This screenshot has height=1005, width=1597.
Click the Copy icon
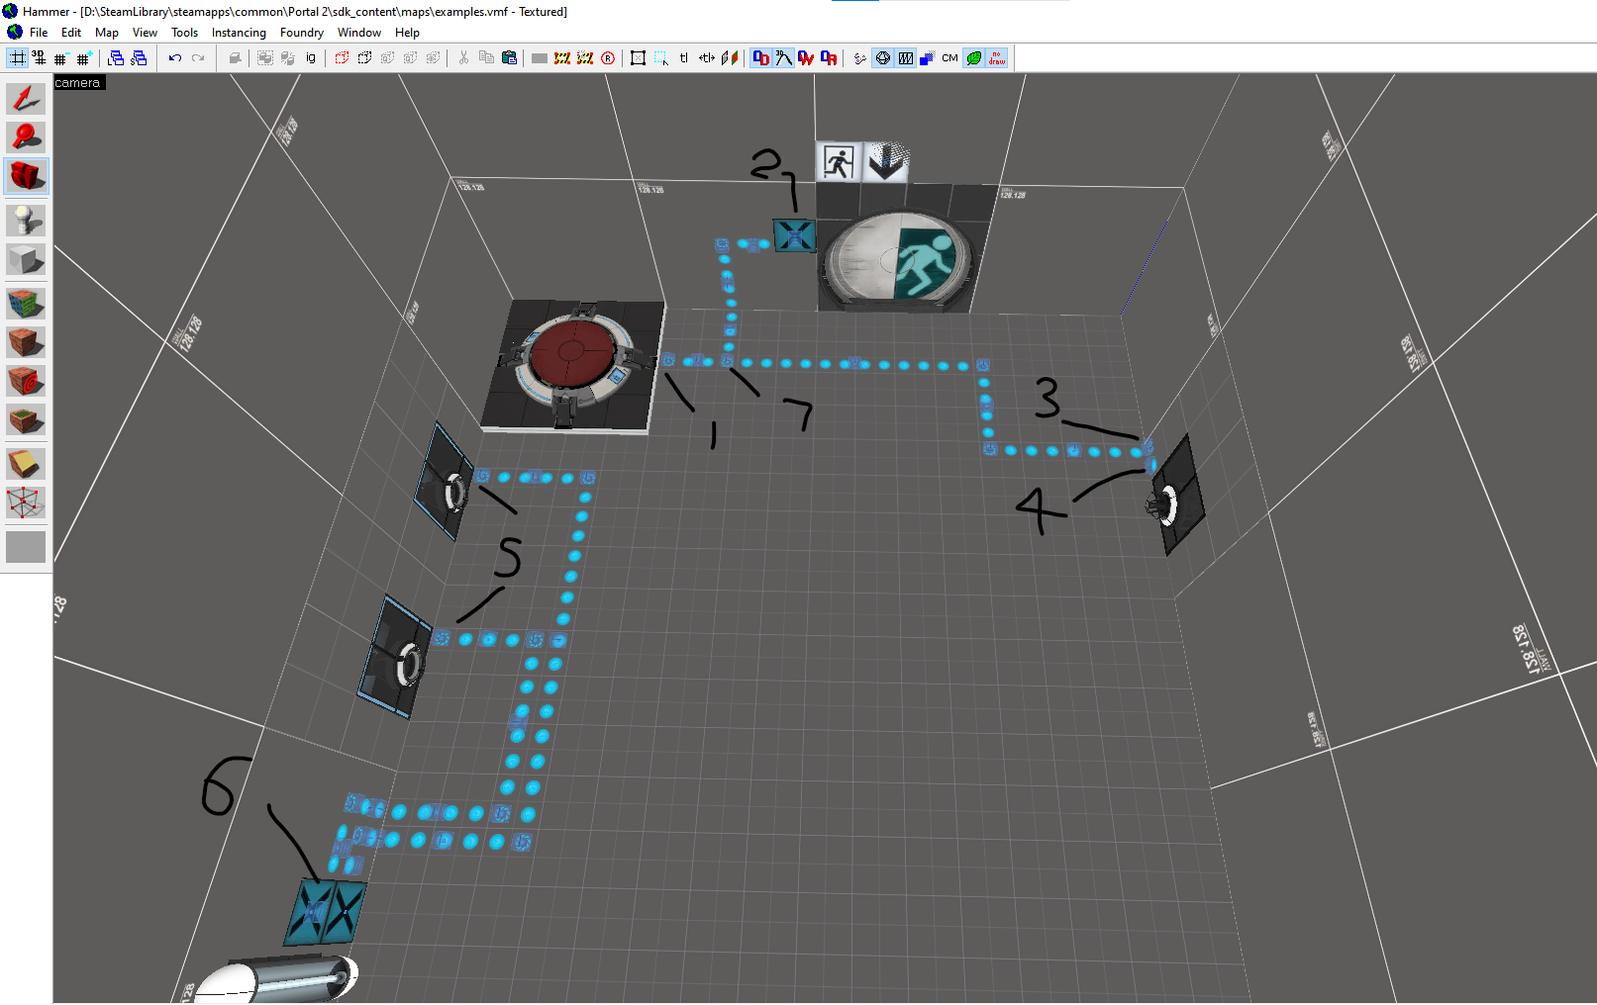pos(486,58)
